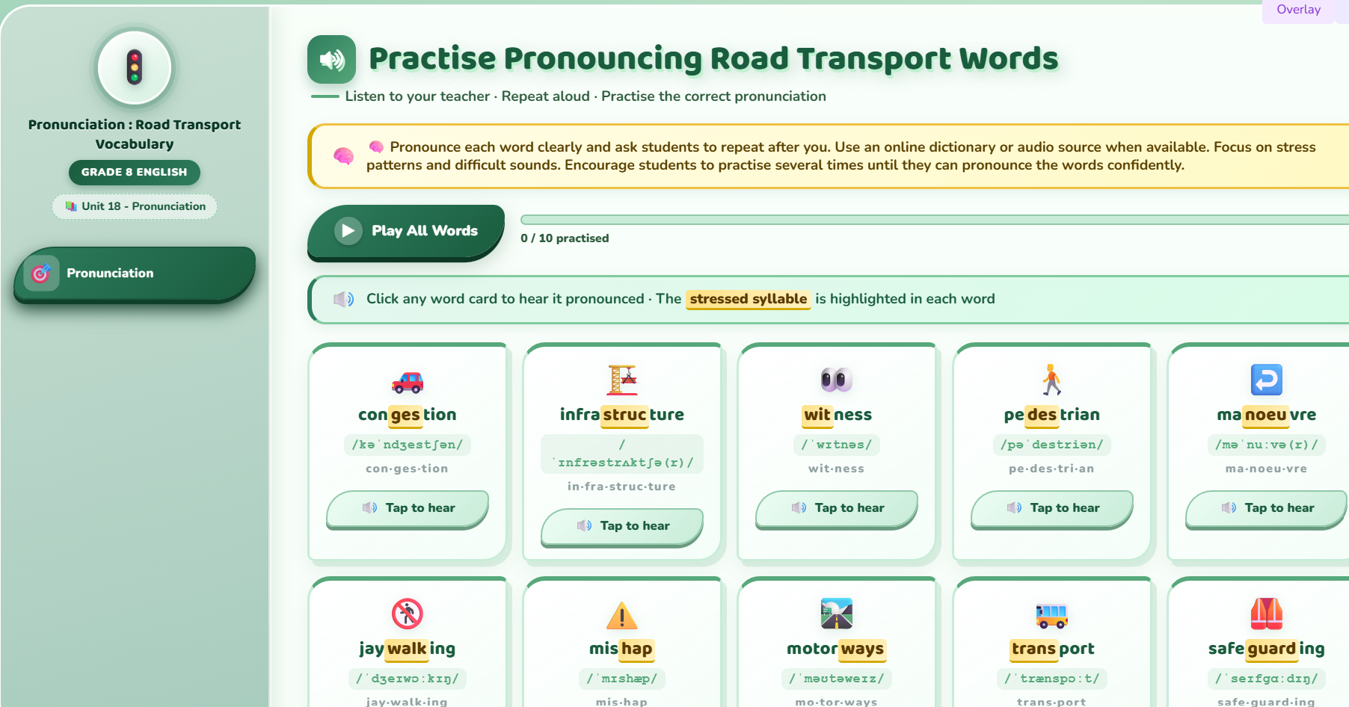This screenshot has height=707, width=1349.
Task: Click the bus icon on transport card
Action: click(x=1051, y=615)
